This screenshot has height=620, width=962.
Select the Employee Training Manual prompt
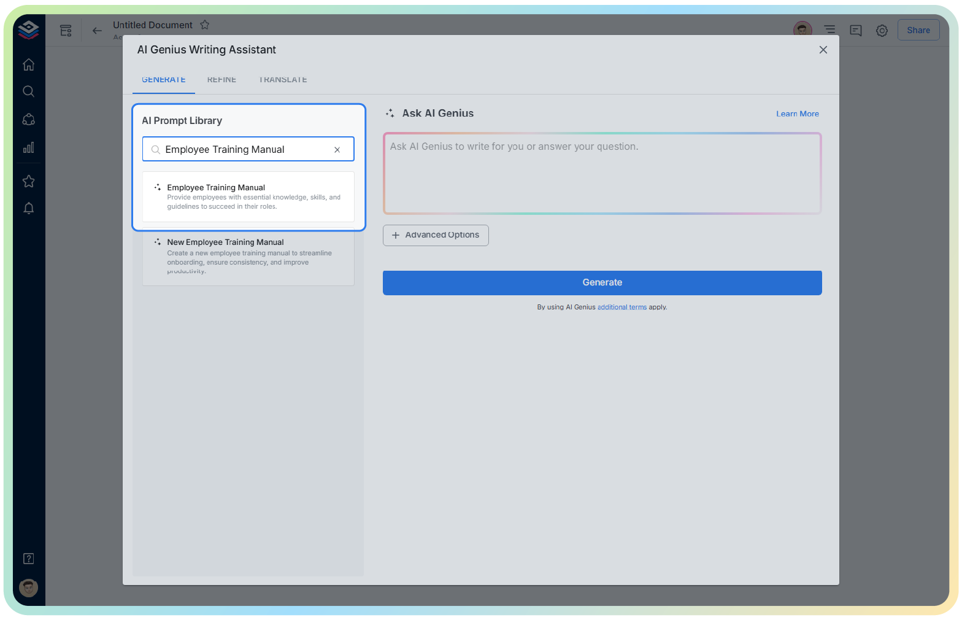tap(248, 196)
